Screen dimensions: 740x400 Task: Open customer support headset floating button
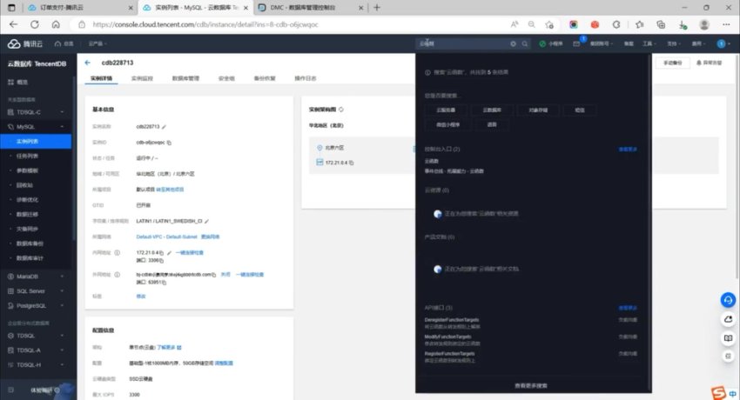728,300
